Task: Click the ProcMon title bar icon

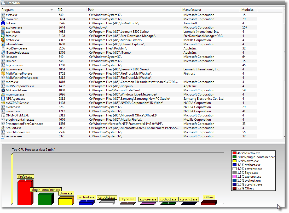Action: point(3,3)
